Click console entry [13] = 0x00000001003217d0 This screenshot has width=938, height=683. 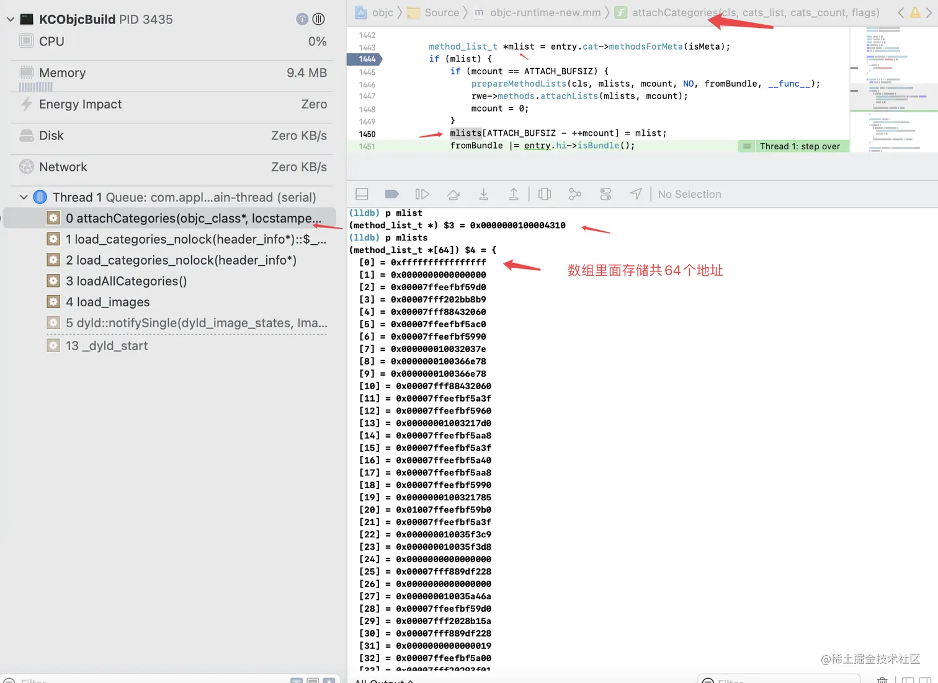425,423
